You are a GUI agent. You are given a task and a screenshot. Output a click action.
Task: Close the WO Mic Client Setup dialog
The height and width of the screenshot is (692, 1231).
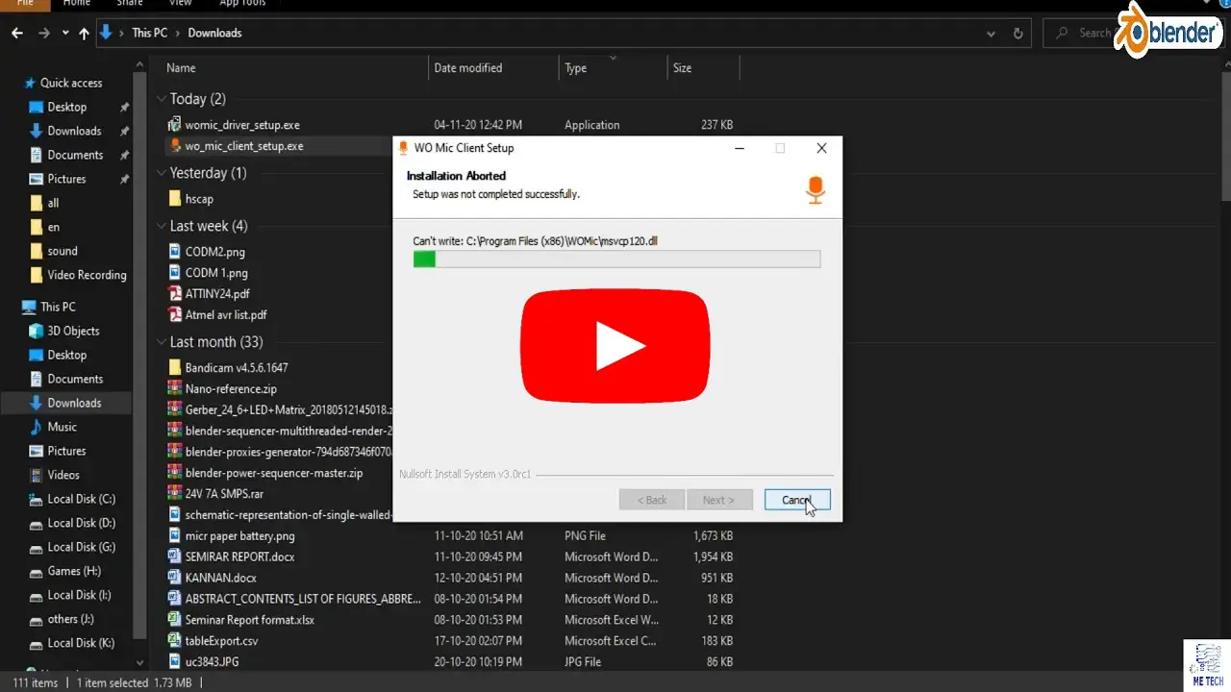821,148
